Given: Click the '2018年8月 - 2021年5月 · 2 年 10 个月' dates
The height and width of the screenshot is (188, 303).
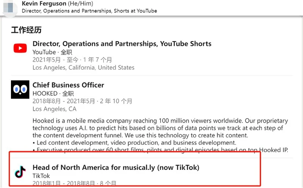Looking at the screenshot, I should coord(82,101).
